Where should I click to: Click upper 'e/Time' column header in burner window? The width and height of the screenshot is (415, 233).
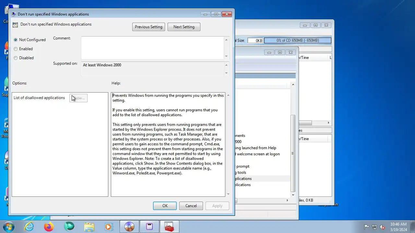tap(314, 58)
